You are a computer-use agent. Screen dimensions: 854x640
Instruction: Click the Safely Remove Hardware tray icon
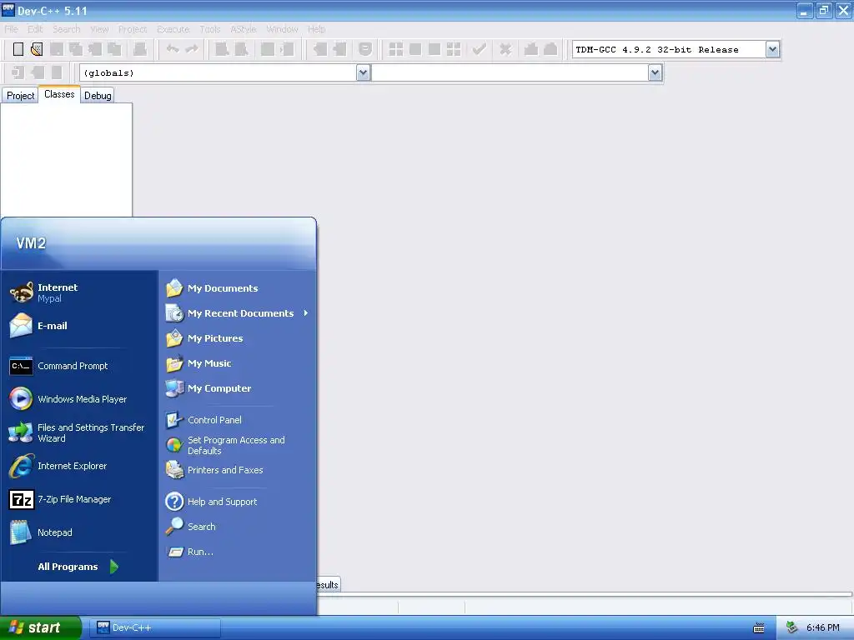pyautogui.click(x=792, y=628)
